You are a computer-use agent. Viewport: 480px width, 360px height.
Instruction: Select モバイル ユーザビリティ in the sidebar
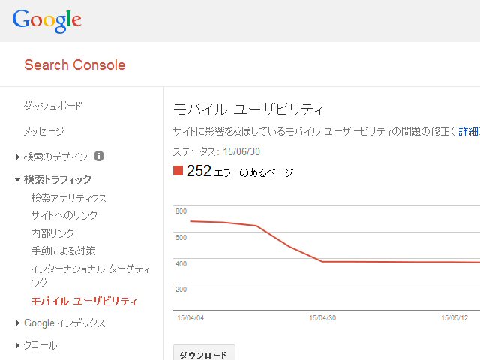tap(84, 301)
